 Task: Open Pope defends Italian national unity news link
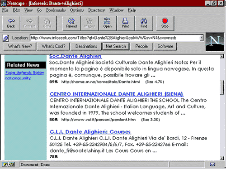coord(25,75)
